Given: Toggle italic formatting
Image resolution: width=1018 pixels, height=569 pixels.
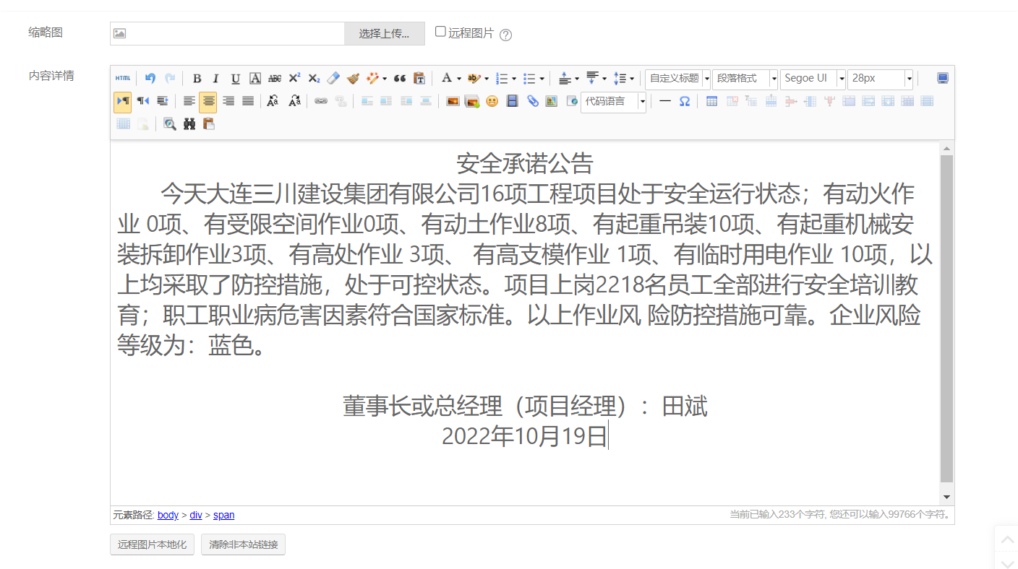Looking at the screenshot, I should tap(215, 78).
